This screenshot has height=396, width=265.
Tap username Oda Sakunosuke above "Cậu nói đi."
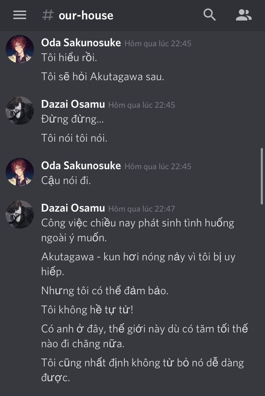81,166
